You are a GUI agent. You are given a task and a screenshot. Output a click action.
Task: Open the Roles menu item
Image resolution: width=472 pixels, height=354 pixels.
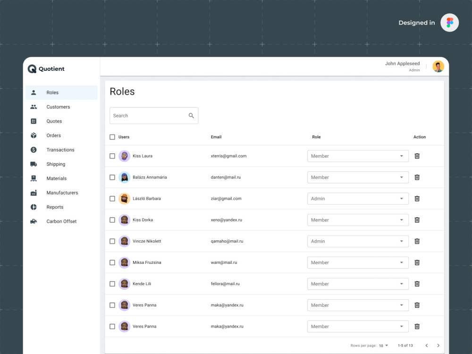click(61, 93)
